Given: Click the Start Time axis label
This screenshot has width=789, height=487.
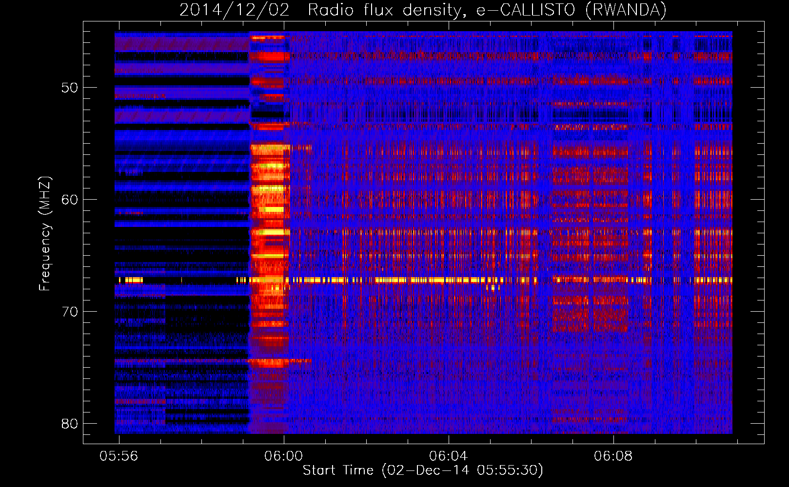Looking at the screenshot, I should tap(423, 470).
